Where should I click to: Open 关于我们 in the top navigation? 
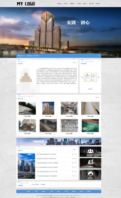[x=66, y=4]
